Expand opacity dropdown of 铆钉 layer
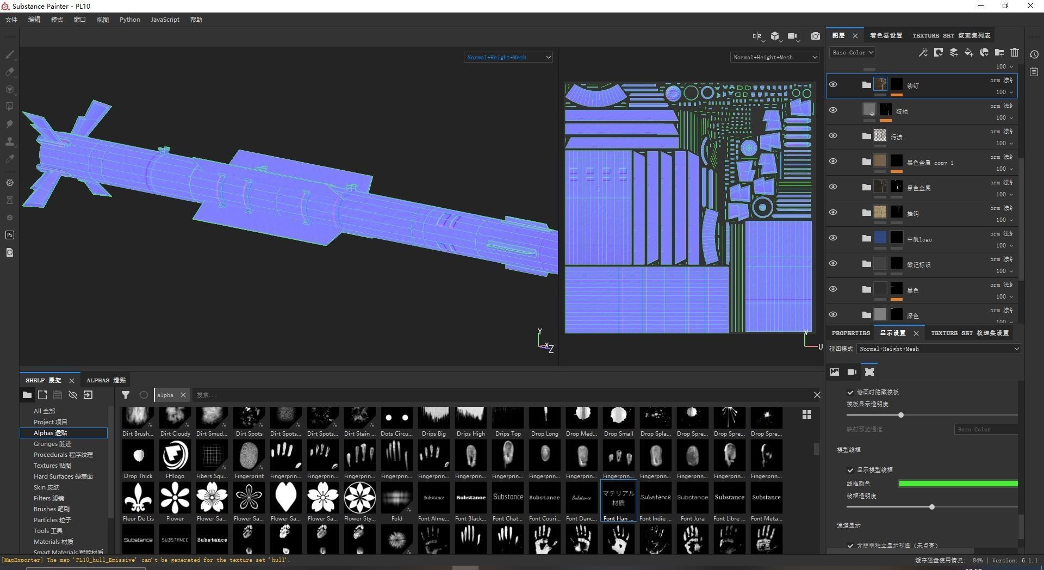 [x=1004, y=92]
